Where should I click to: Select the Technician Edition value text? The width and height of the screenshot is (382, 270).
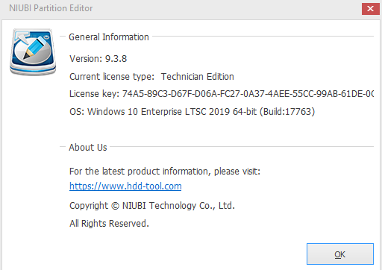coord(198,77)
